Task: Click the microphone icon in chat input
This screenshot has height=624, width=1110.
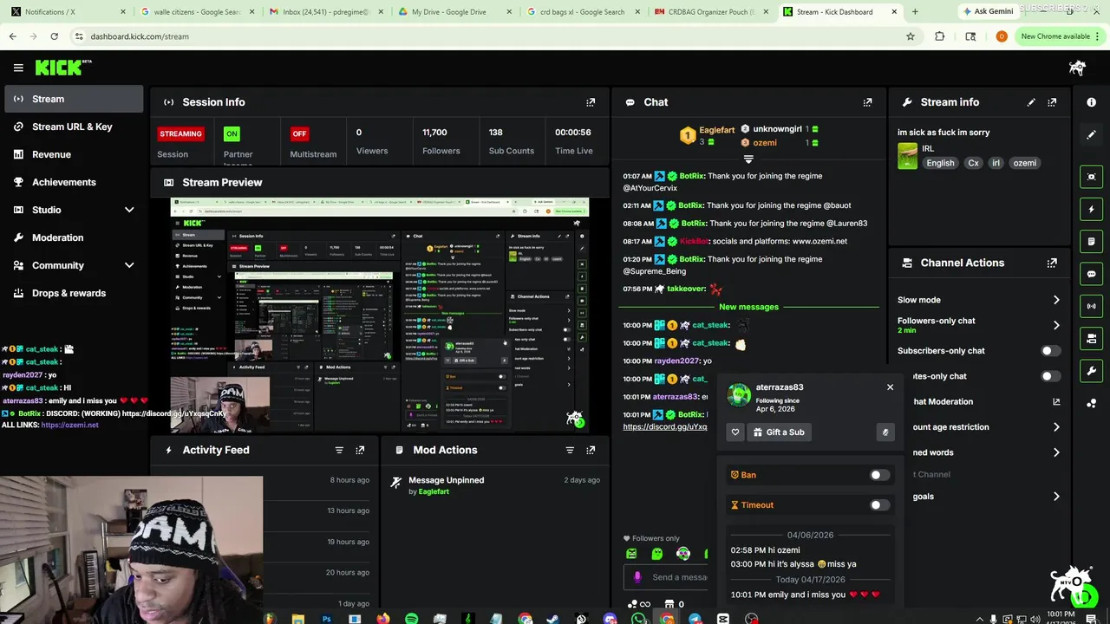Action: [x=637, y=577]
